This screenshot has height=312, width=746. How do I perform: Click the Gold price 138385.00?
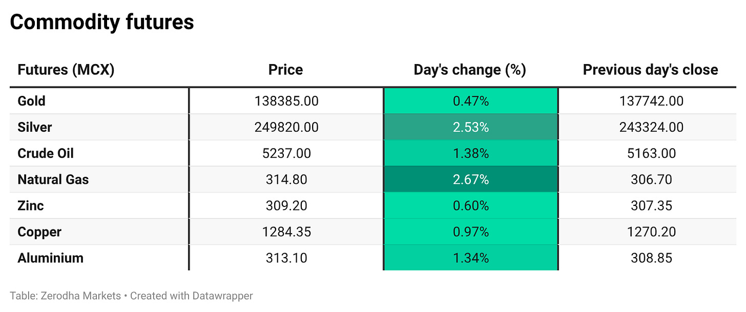pyautogui.click(x=286, y=101)
